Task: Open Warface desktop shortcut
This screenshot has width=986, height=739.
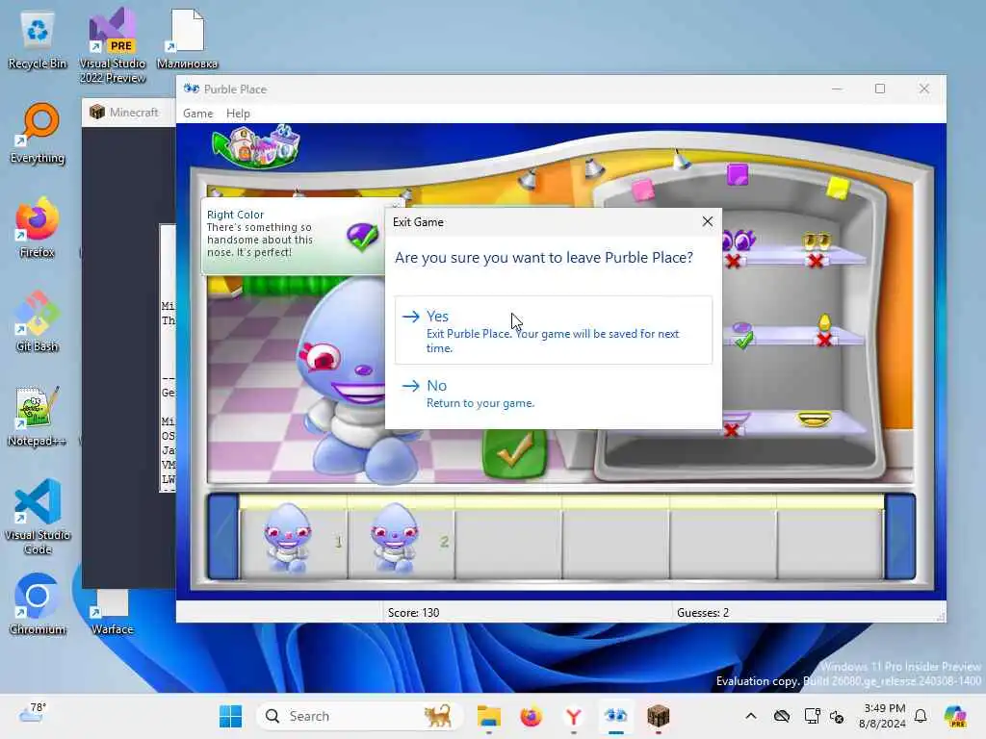Action: [x=113, y=611]
